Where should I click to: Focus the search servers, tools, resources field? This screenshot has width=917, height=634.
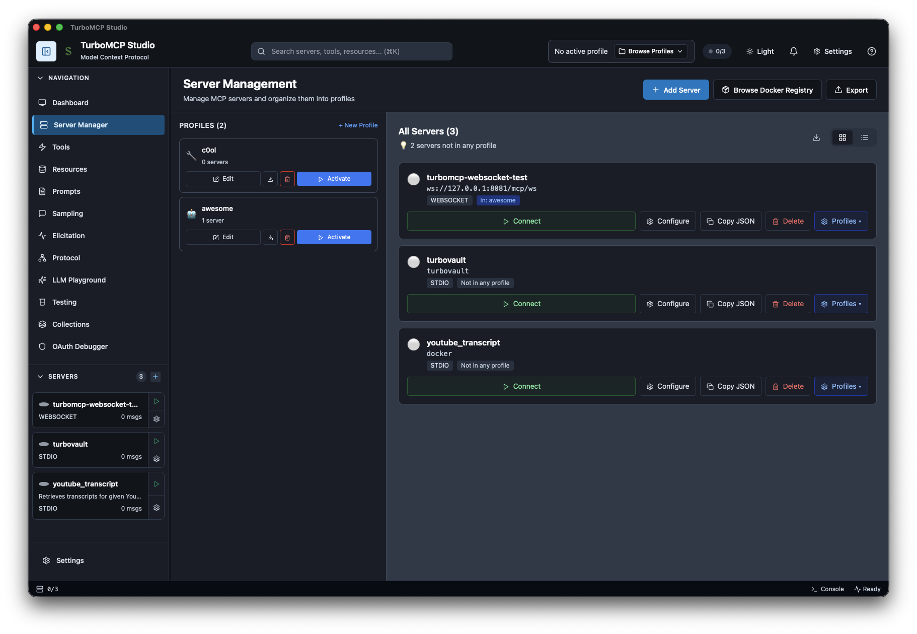tap(352, 51)
